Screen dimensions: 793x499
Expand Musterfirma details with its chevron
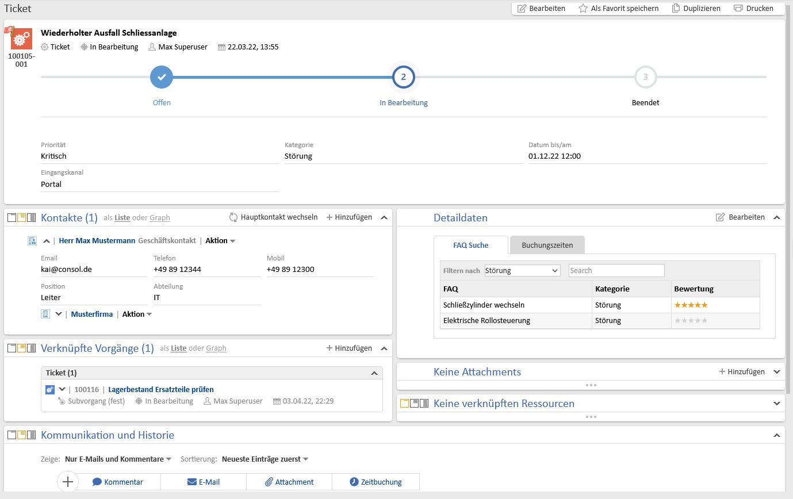(60, 313)
